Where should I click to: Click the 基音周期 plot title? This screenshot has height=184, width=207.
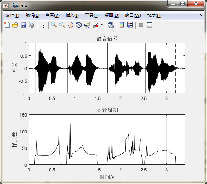click(107, 110)
